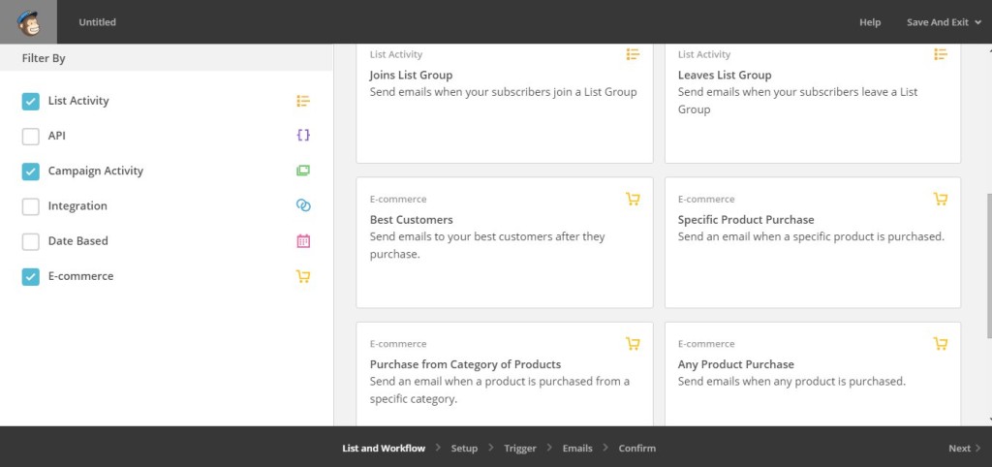Select the Leaves List Group workflow
Screen dimensions: 992x467
point(813,103)
